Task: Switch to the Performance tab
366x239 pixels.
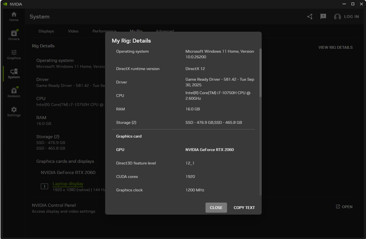Action: coord(104,31)
